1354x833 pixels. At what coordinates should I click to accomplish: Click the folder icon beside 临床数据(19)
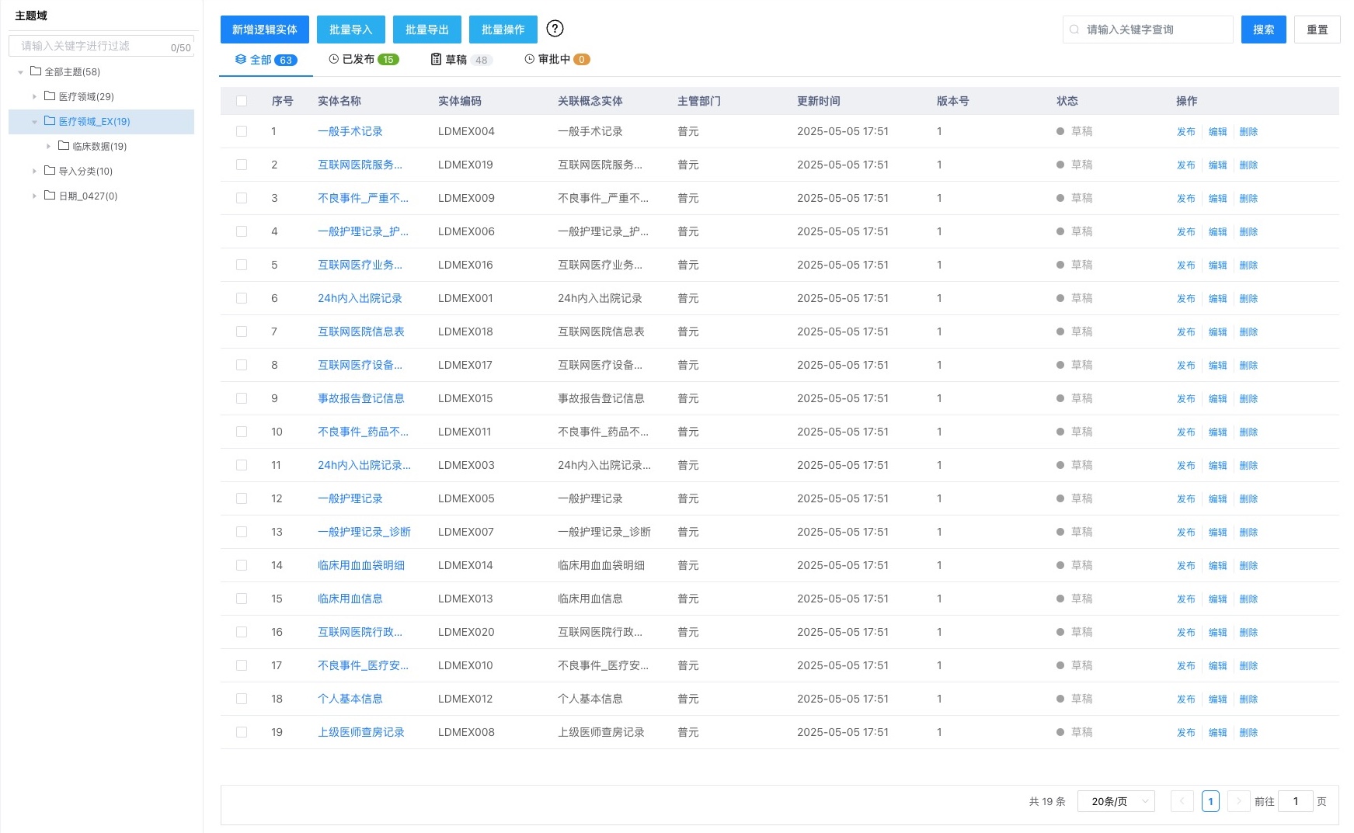[63, 146]
